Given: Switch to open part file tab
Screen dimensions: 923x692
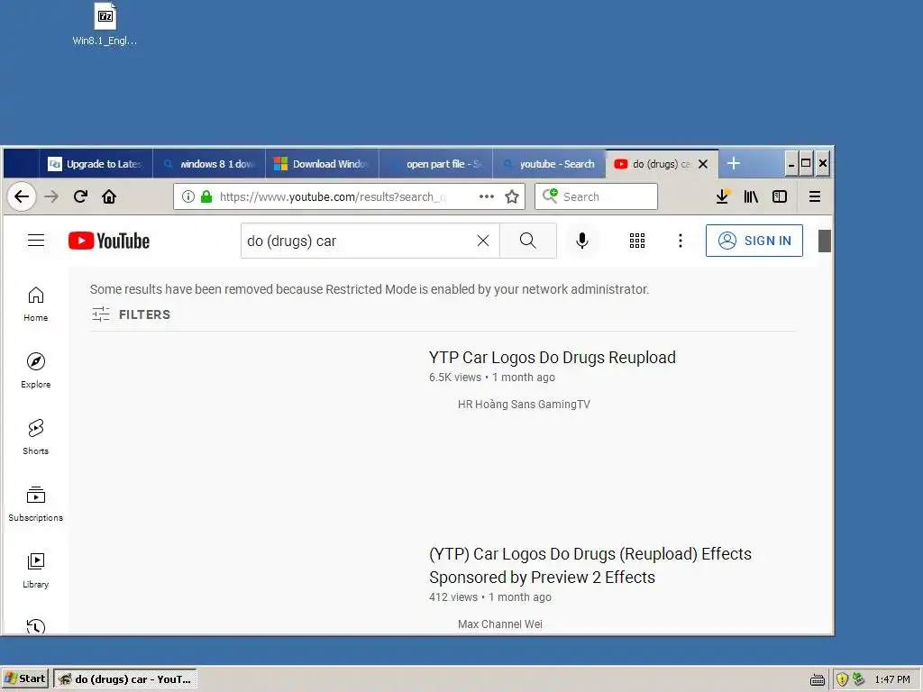Looking at the screenshot, I should point(436,164).
